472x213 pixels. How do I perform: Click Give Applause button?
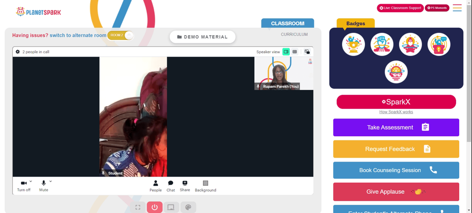(x=396, y=192)
